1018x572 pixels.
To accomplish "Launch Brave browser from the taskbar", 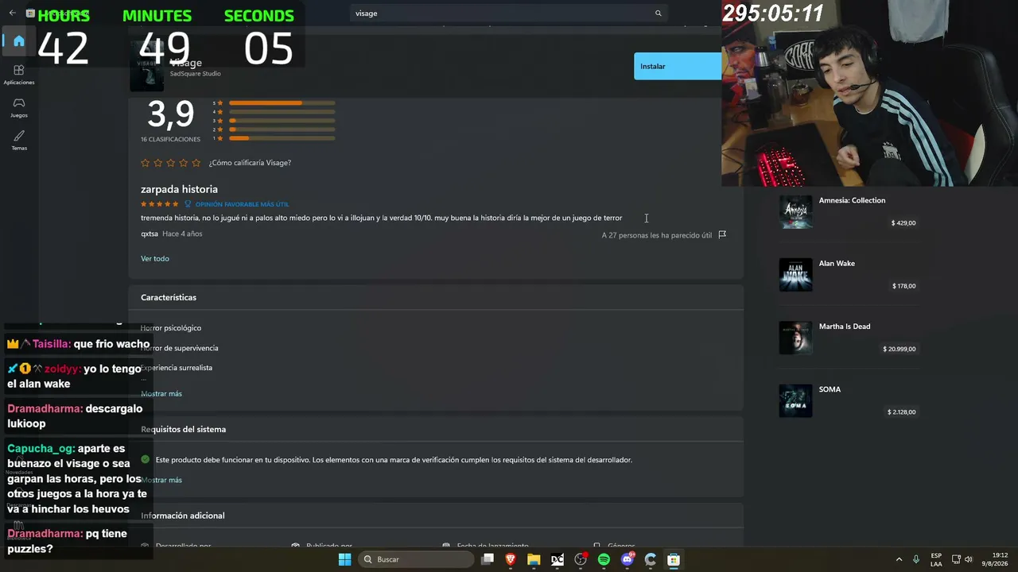I will point(511,559).
